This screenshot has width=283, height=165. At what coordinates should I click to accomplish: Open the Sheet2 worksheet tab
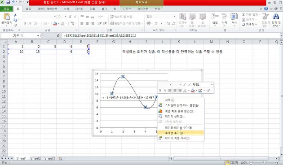pyautogui.click(x=35, y=158)
